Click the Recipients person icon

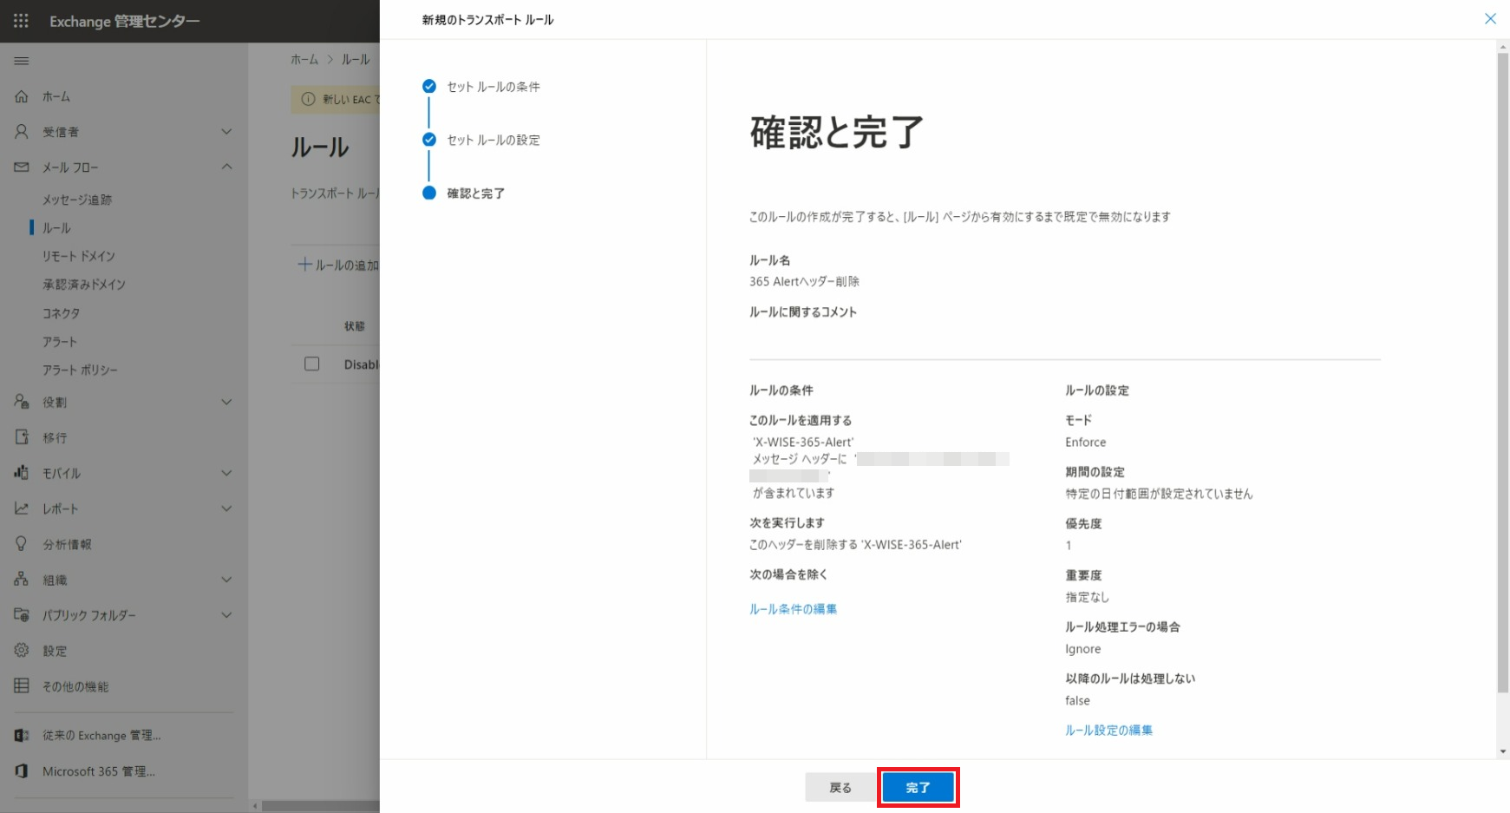pos(22,132)
